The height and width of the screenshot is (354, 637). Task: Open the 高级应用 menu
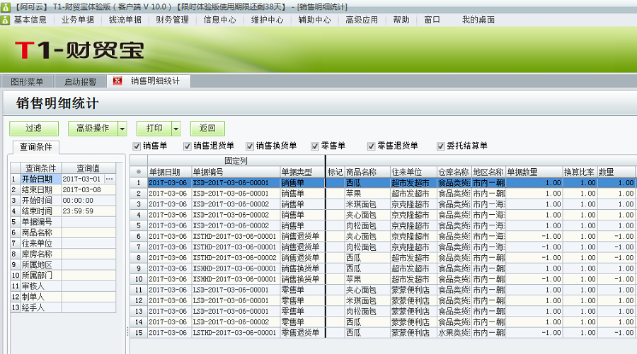tap(362, 20)
